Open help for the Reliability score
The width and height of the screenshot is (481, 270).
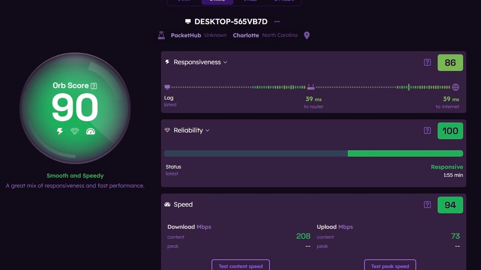point(427,130)
